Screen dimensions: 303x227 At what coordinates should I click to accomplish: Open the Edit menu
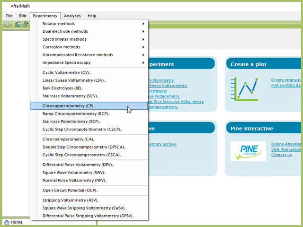(23, 16)
